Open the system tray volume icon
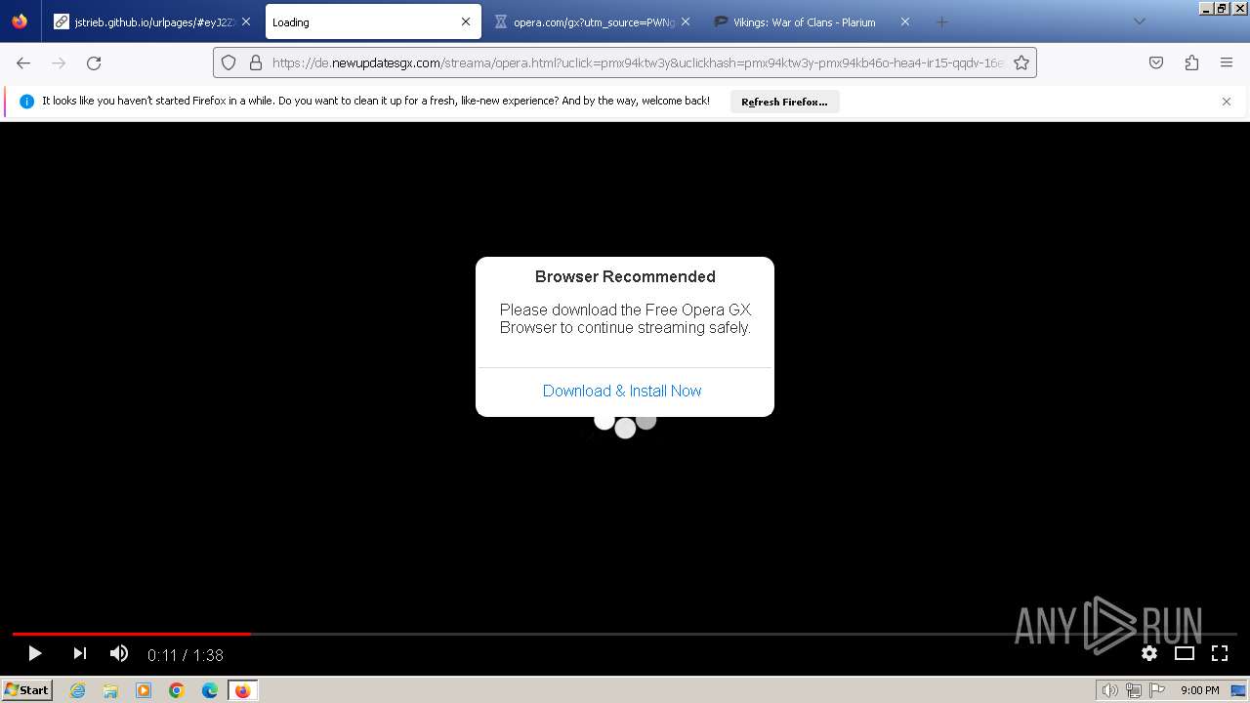 [x=1109, y=690]
